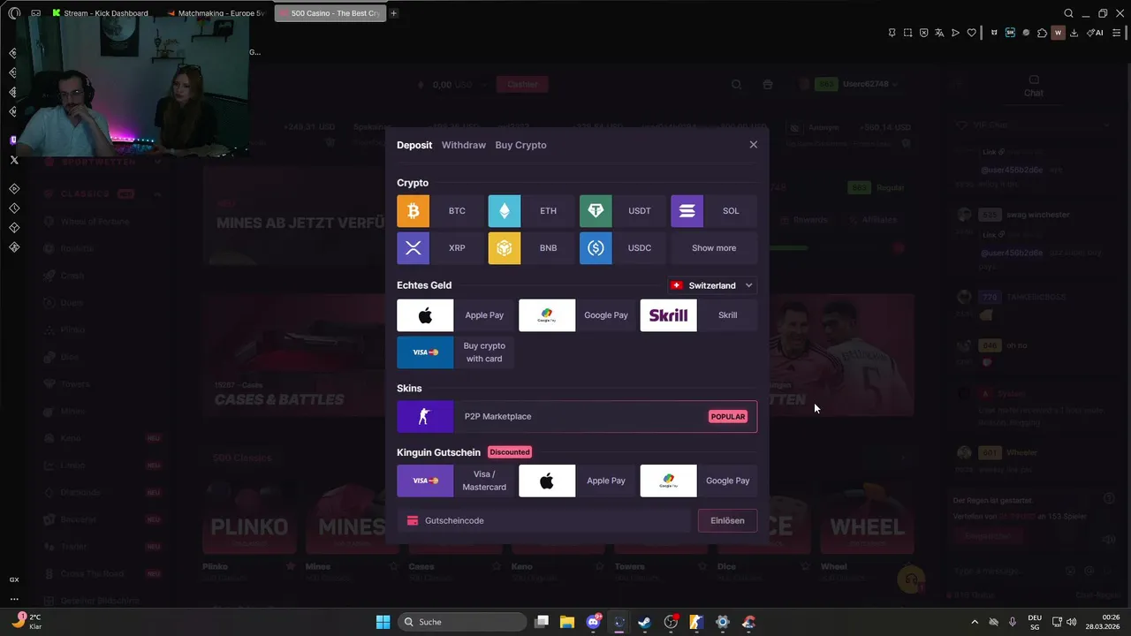Select the 500 Casino browser tab
The image size is (1131, 636).
(330, 13)
